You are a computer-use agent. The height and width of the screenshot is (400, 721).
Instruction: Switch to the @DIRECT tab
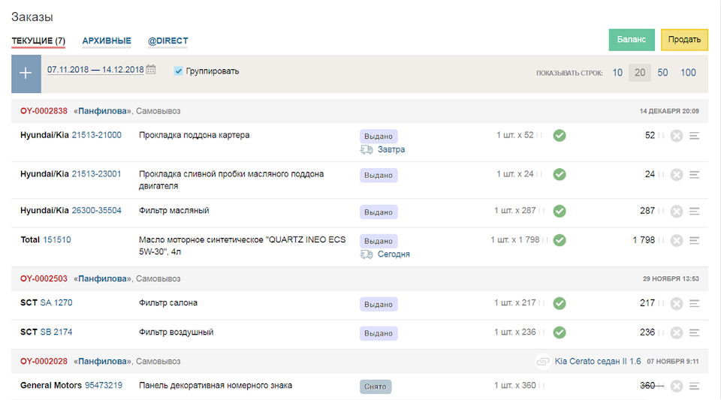pos(168,41)
